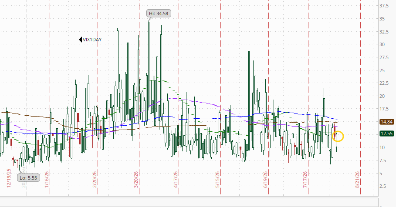This screenshot has width=396, height=207.
Task: Click the 20 price axis value
Action: tap(382, 96)
